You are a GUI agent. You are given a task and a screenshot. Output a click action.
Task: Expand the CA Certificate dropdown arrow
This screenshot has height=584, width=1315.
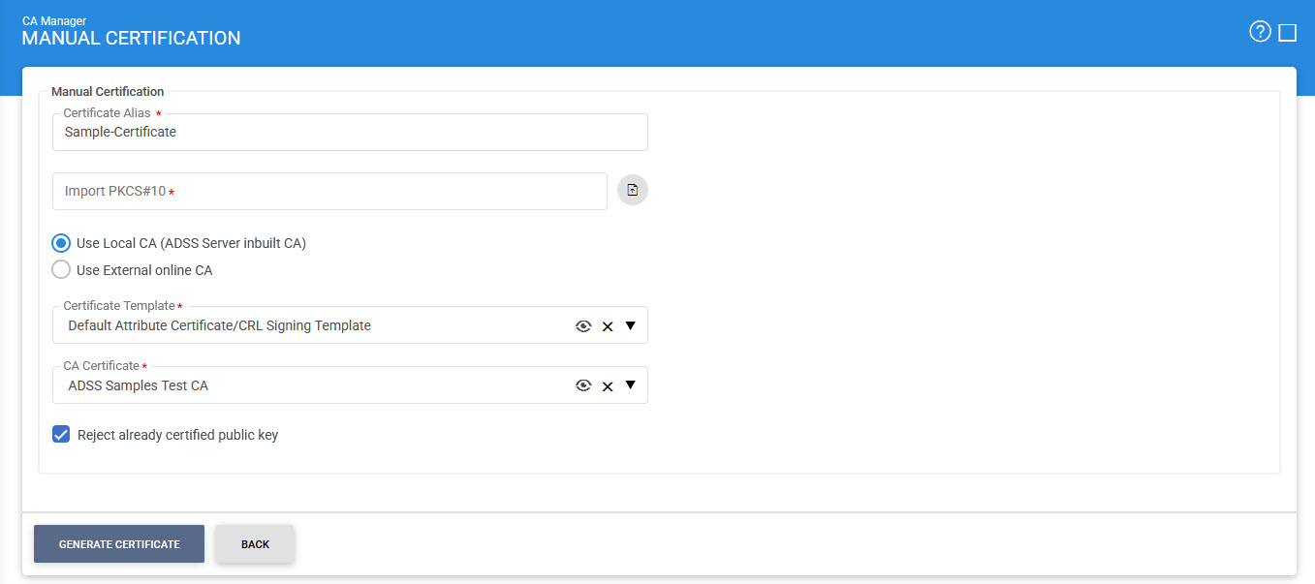coord(630,384)
